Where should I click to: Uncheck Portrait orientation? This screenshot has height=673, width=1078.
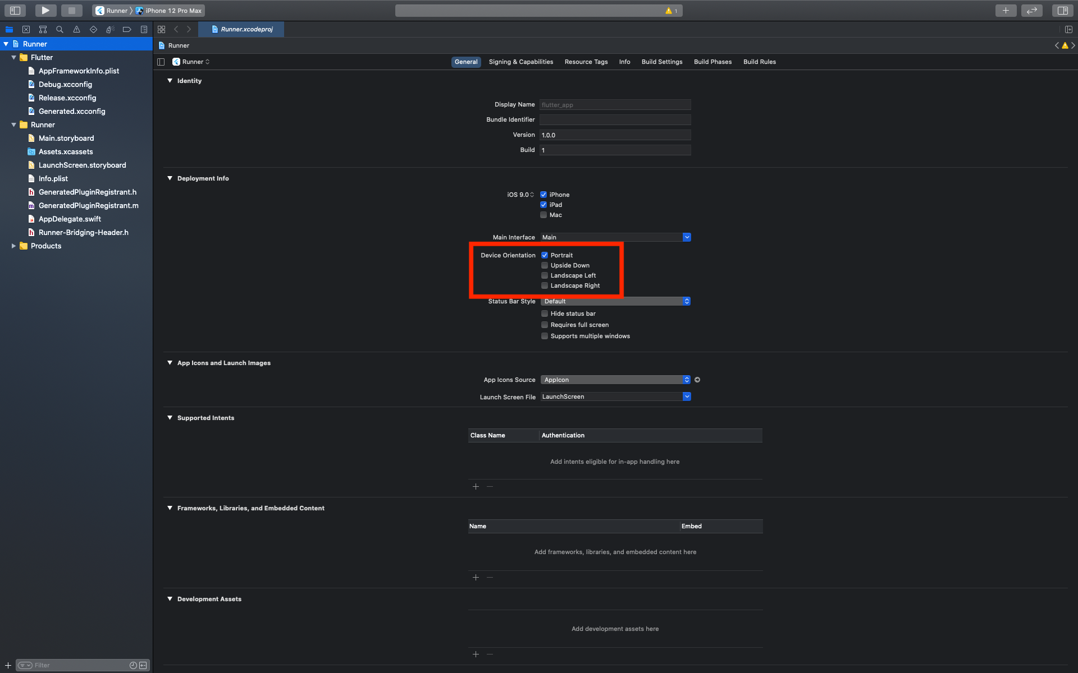point(545,255)
